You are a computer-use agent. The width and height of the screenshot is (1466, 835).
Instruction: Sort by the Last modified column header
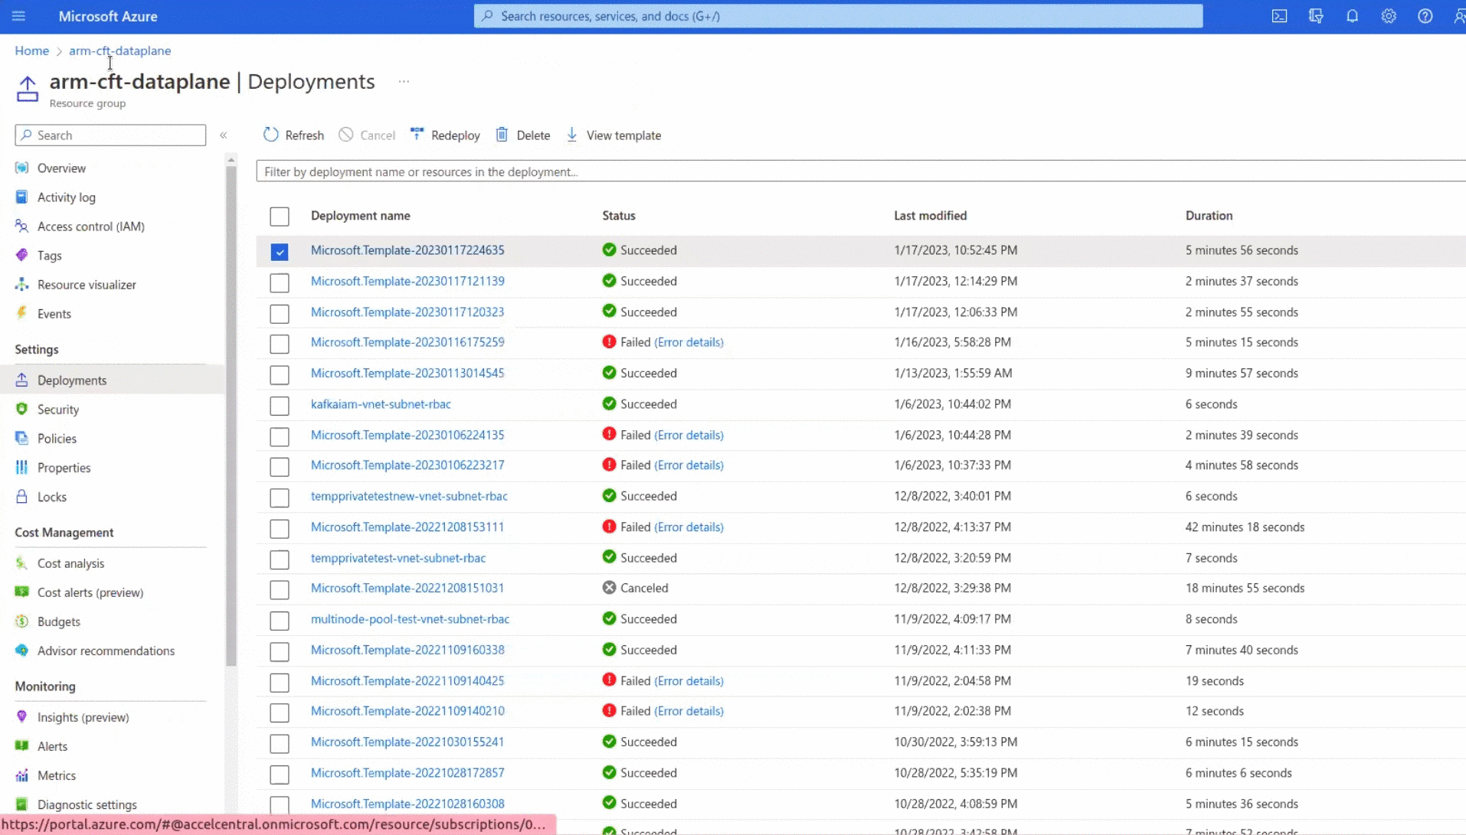(930, 215)
